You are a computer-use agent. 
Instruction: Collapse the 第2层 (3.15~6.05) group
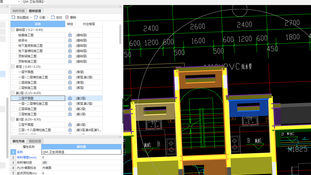click(13, 93)
